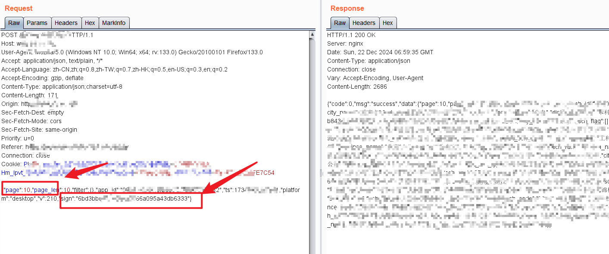Click the Vary: Accept-Encoding, User-Agent line
The width and height of the screenshot is (609, 254).
tap(375, 78)
